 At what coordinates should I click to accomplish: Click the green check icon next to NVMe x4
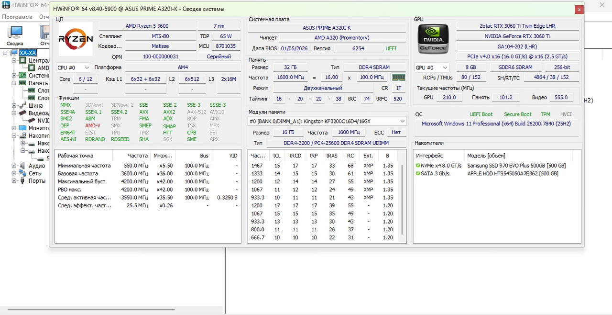[418, 166]
